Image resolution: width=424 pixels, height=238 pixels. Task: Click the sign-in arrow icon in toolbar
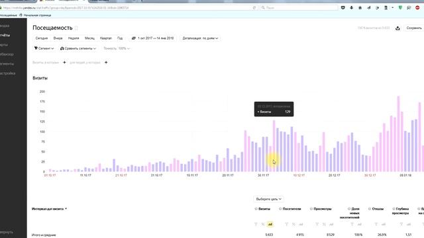pos(377,8)
